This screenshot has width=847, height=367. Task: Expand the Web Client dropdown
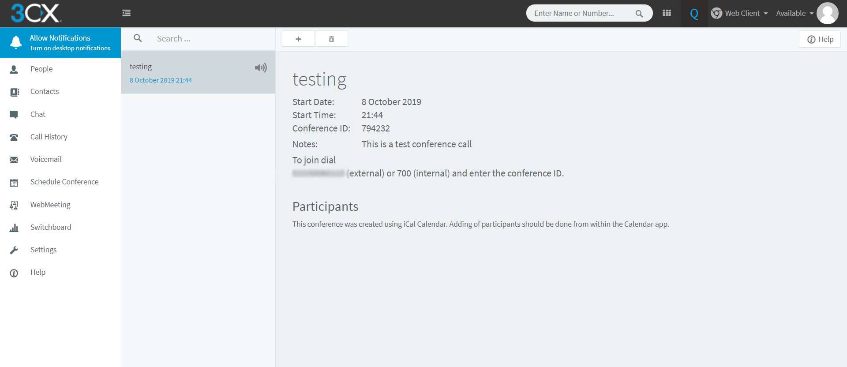tap(740, 13)
